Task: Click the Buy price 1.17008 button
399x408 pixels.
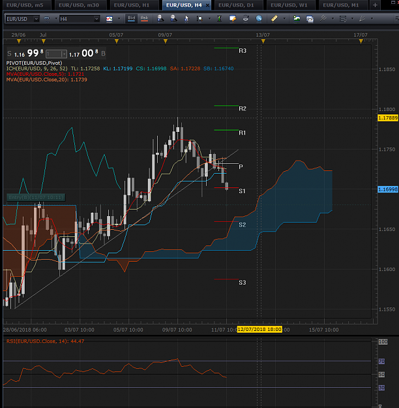Action: point(87,54)
